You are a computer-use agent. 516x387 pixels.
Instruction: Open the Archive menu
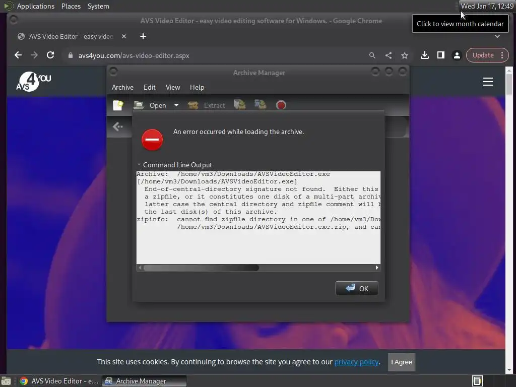(x=122, y=87)
